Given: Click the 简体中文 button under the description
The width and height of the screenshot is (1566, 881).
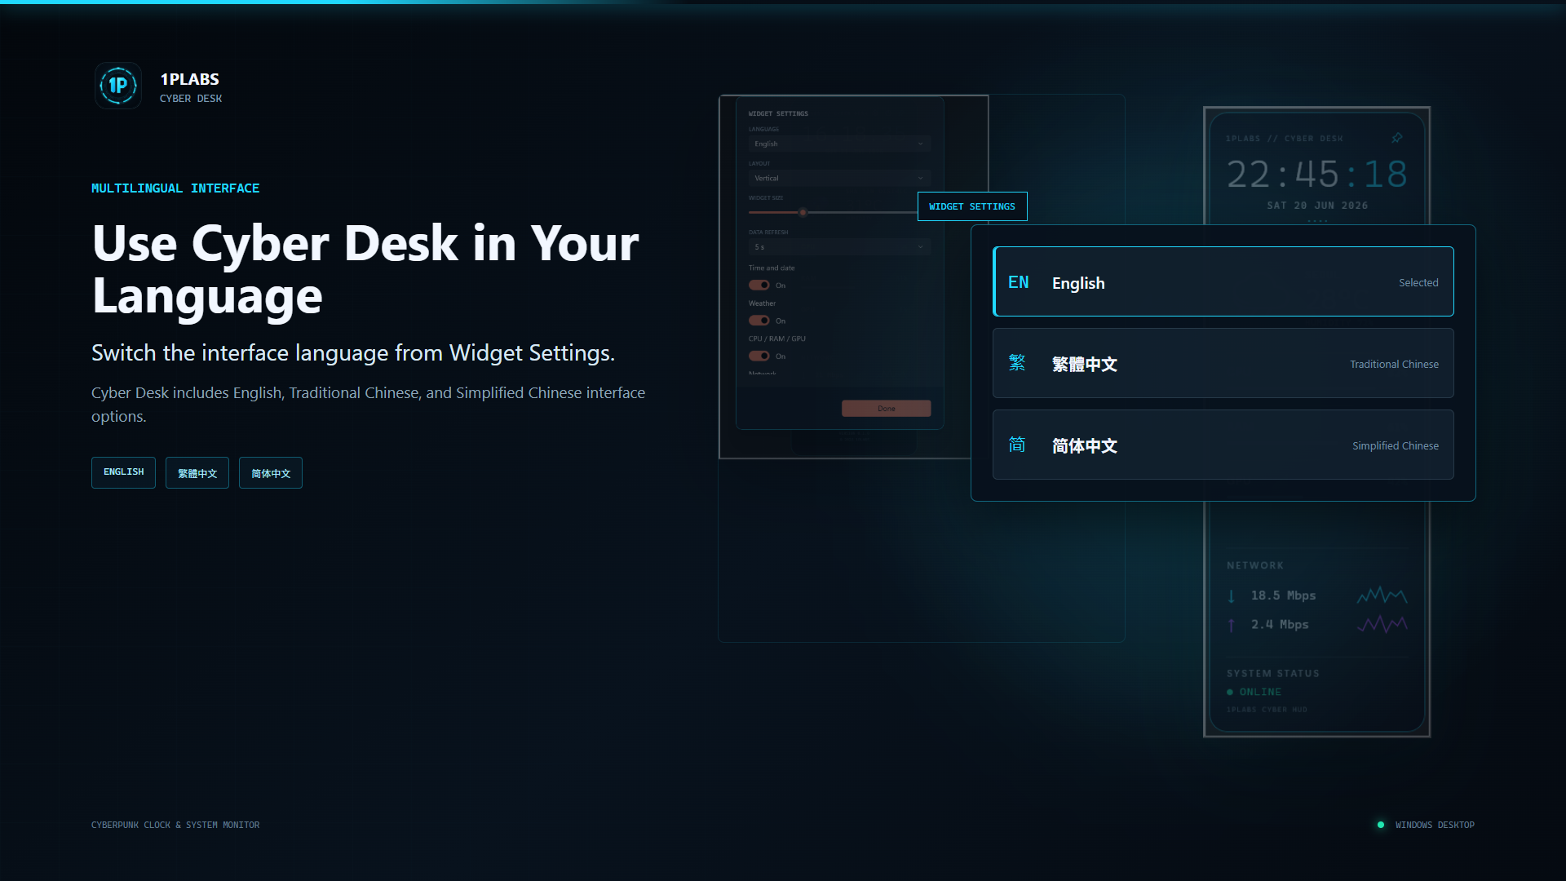Looking at the screenshot, I should click(271, 472).
